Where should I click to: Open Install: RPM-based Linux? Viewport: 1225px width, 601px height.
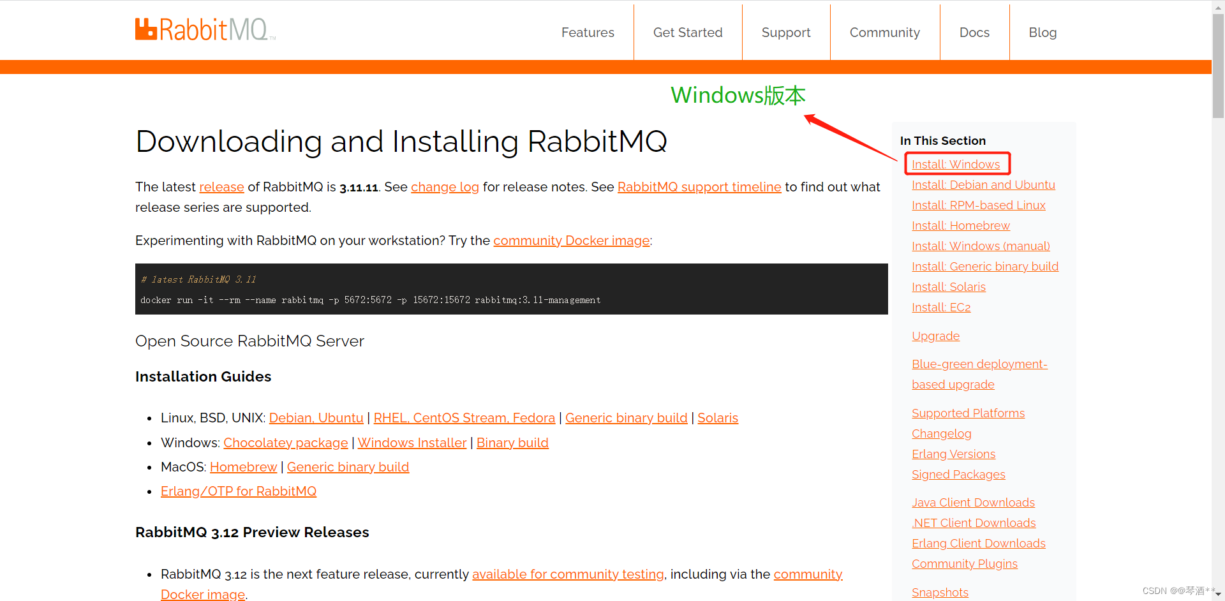point(979,205)
